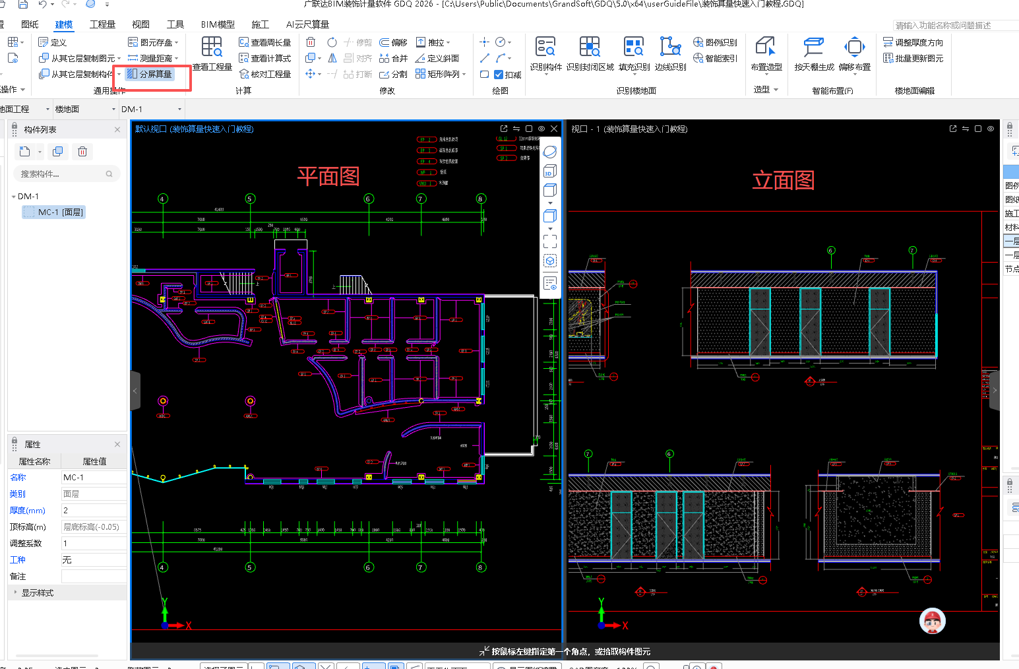Screen dimensions: 1019x669
Task: Open the BIM模型 ribbon tab
Action: [218, 24]
